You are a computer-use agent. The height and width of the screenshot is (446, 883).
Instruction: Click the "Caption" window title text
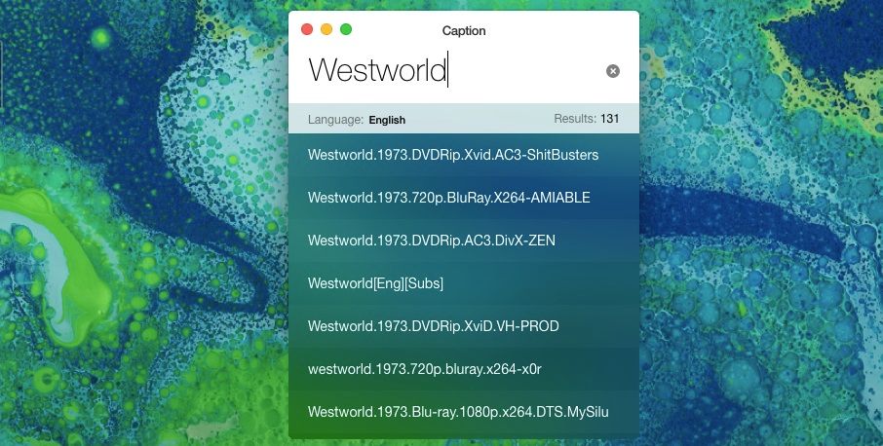tap(464, 31)
